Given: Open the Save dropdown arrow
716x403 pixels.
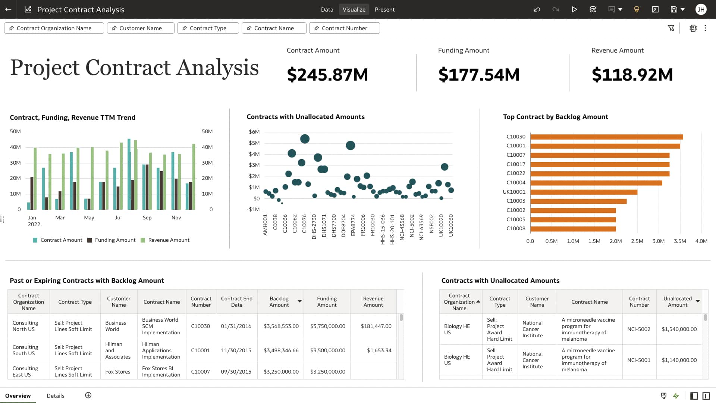Looking at the screenshot, I should [682, 9].
